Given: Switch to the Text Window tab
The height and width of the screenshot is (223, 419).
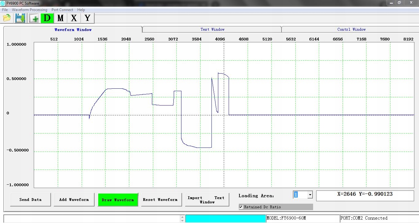Looking at the screenshot, I should pos(212,29).
